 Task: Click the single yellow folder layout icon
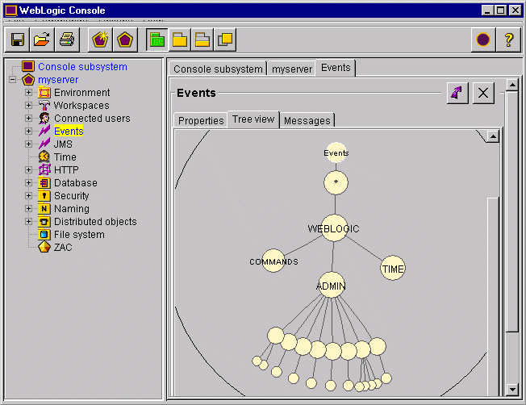(180, 40)
